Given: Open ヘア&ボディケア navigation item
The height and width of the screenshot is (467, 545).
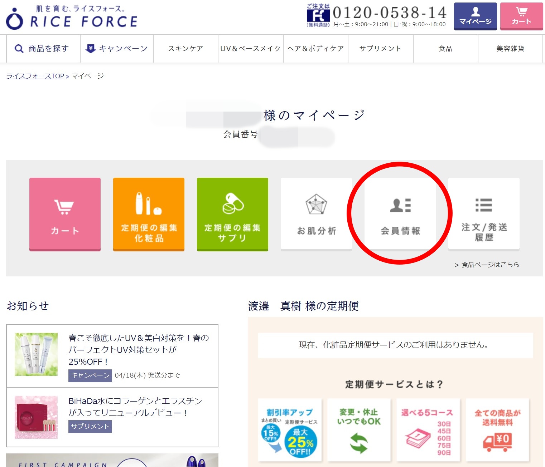Looking at the screenshot, I should click(315, 49).
